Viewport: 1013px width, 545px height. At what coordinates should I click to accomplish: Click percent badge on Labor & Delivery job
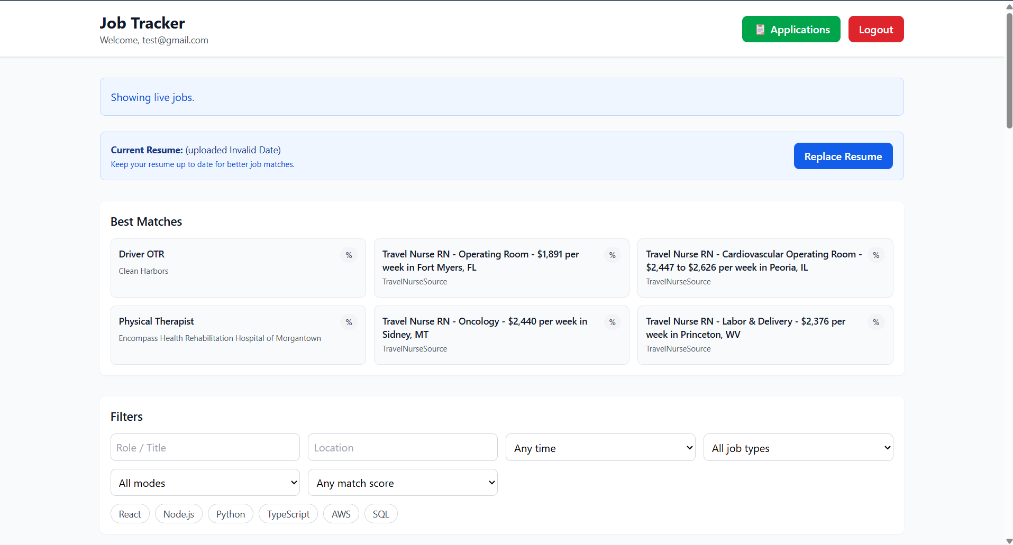pos(876,322)
